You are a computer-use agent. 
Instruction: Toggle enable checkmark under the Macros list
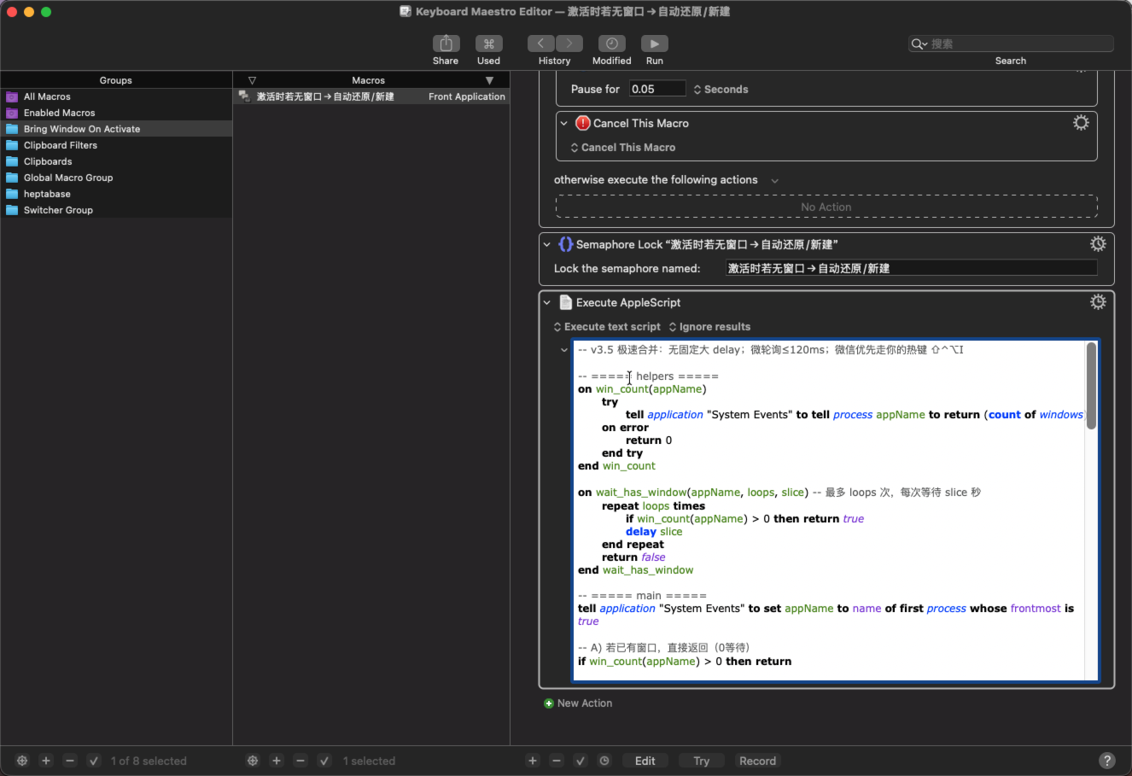[324, 761]
